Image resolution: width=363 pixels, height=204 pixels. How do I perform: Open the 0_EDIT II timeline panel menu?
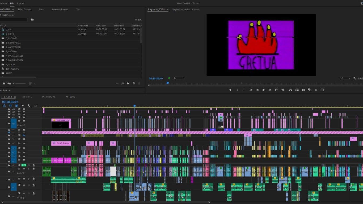(x=15, y=97)
